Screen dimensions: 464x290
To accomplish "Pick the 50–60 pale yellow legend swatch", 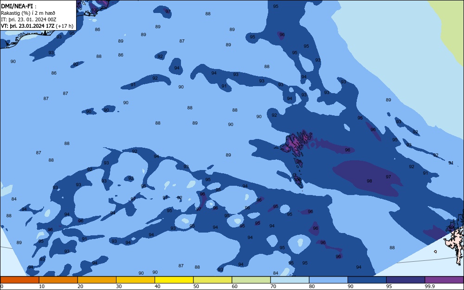I will pyautogui.click(x=213, y=280).
